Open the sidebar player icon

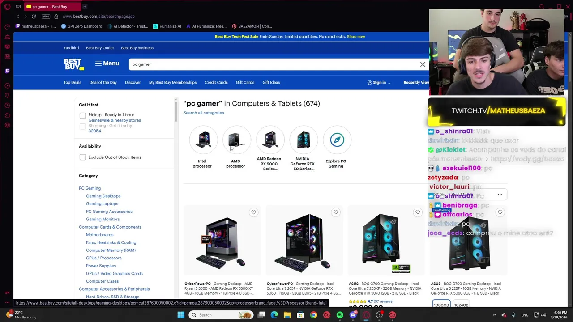click(x=7, y=86)
